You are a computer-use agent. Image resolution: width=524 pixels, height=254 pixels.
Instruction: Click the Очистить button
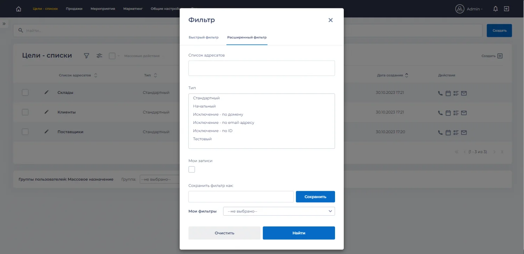pos(224,233)
